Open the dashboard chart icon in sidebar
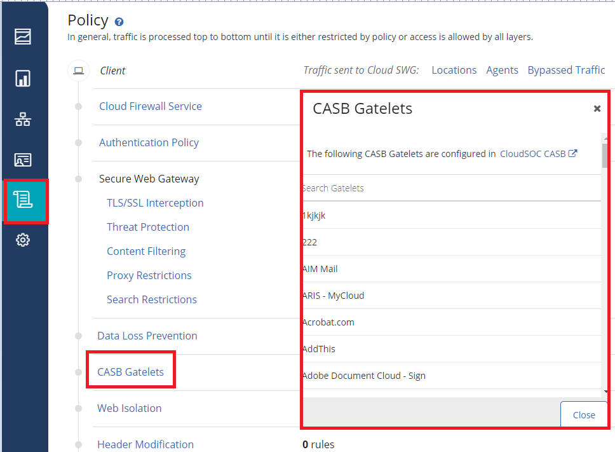The image size is (615, 452). click(x=23, y=36)
